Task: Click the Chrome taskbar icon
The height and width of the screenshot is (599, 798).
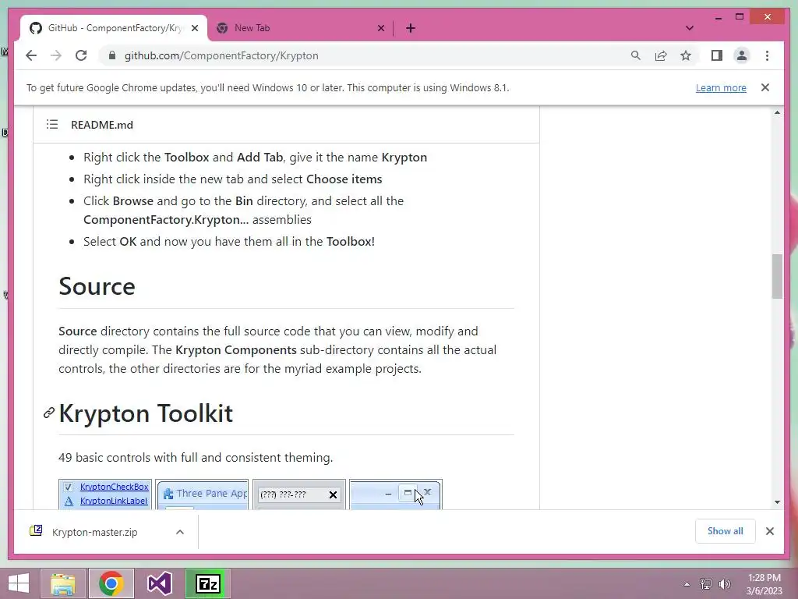Action: [x=111, y=583]
